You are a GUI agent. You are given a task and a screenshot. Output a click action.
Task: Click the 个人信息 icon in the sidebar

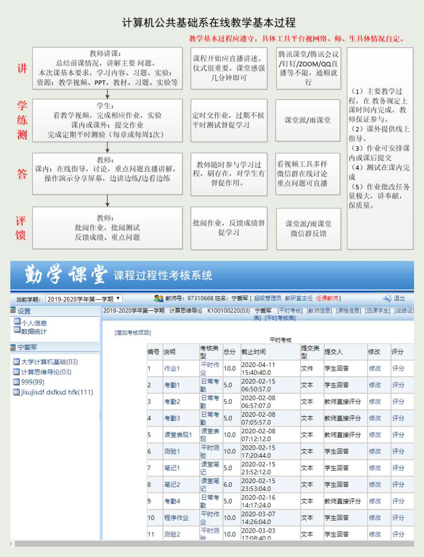pyautogui.click(x=17, y=321)
